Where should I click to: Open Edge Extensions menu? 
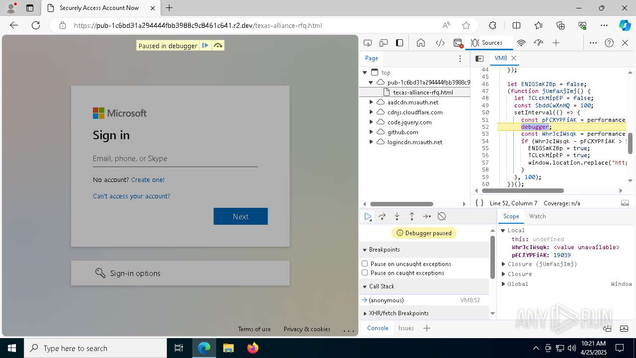click(492, 25)
